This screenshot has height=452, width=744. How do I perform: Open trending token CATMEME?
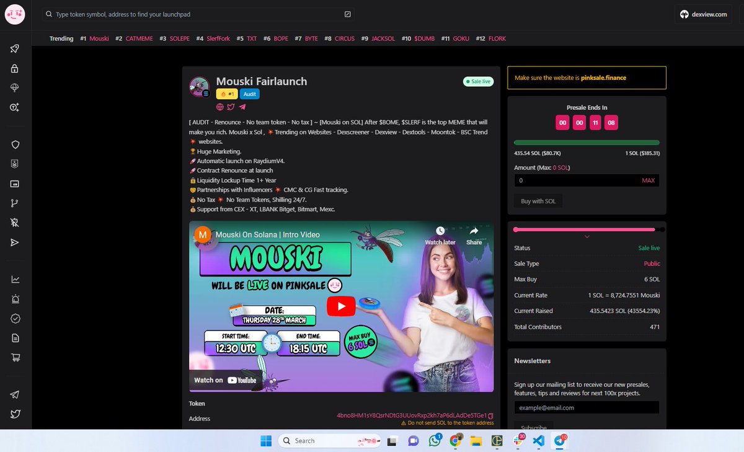pyautogui.click(x=139, y=38)
